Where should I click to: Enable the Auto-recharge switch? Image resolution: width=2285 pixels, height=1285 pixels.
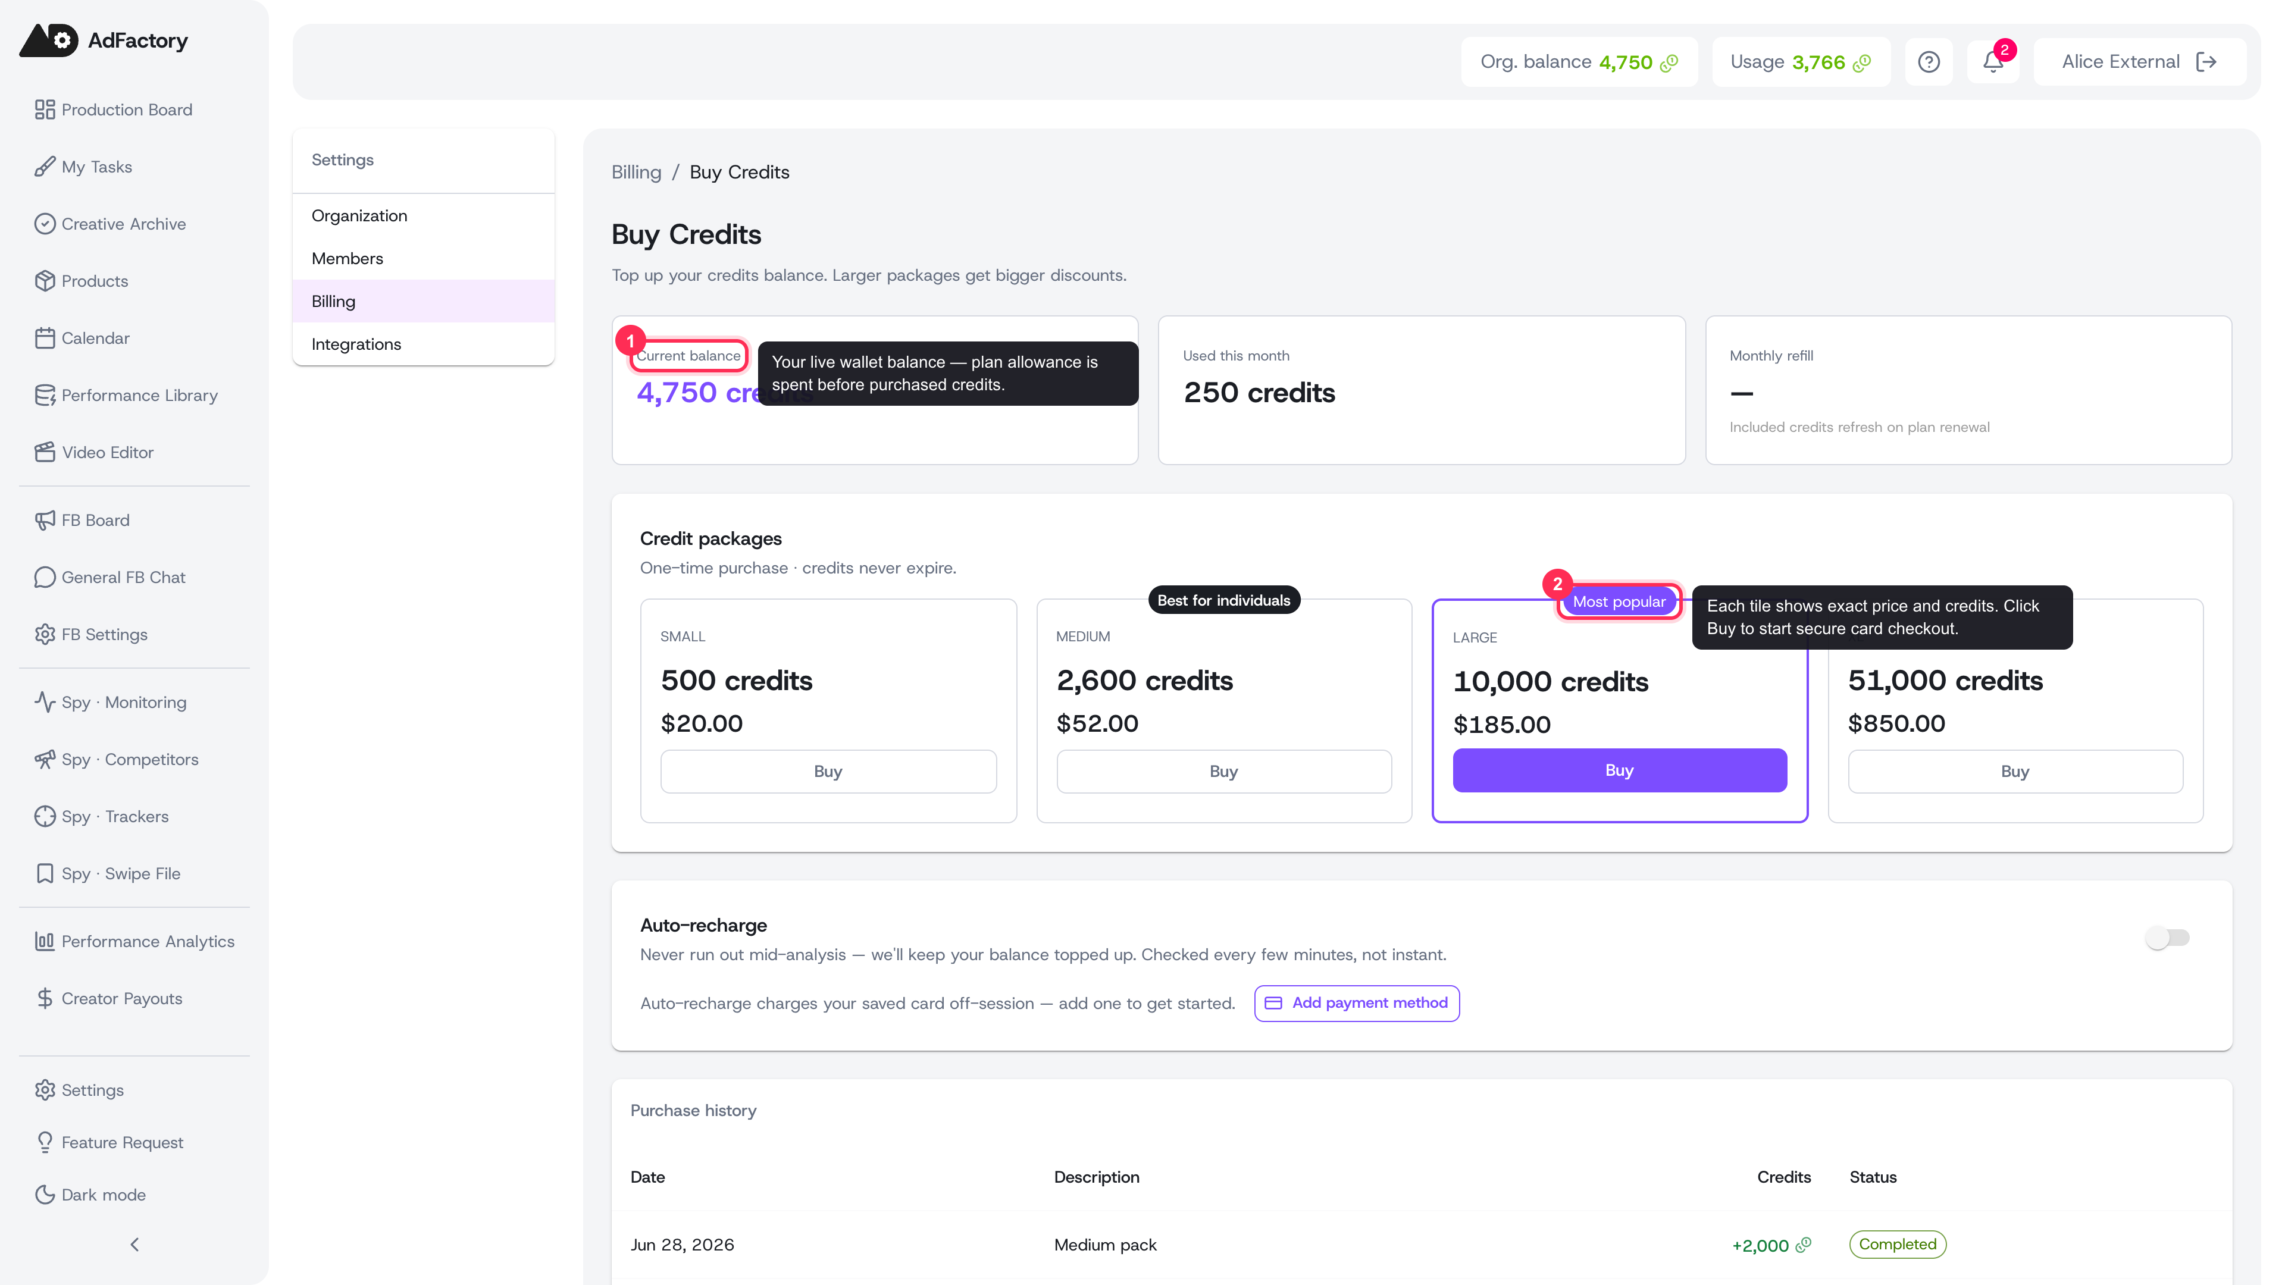coord(2167,938)
